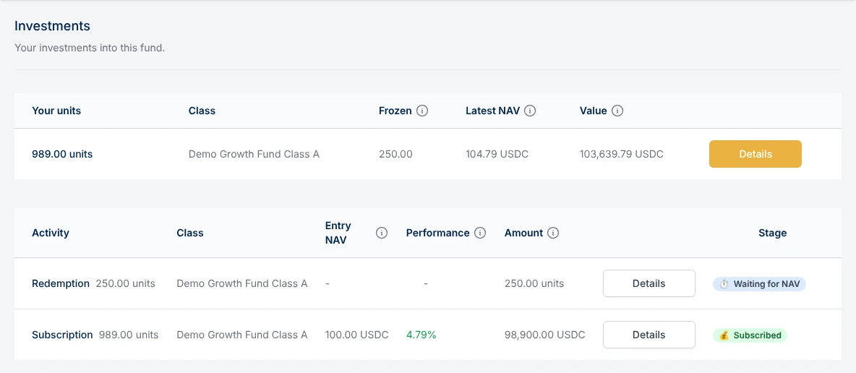Click Demo Growth Fund Class A in Subscription row
Image resolution: width=856 pixels, height=373 pixels.
pyautogui.click(x=242, y=335)
